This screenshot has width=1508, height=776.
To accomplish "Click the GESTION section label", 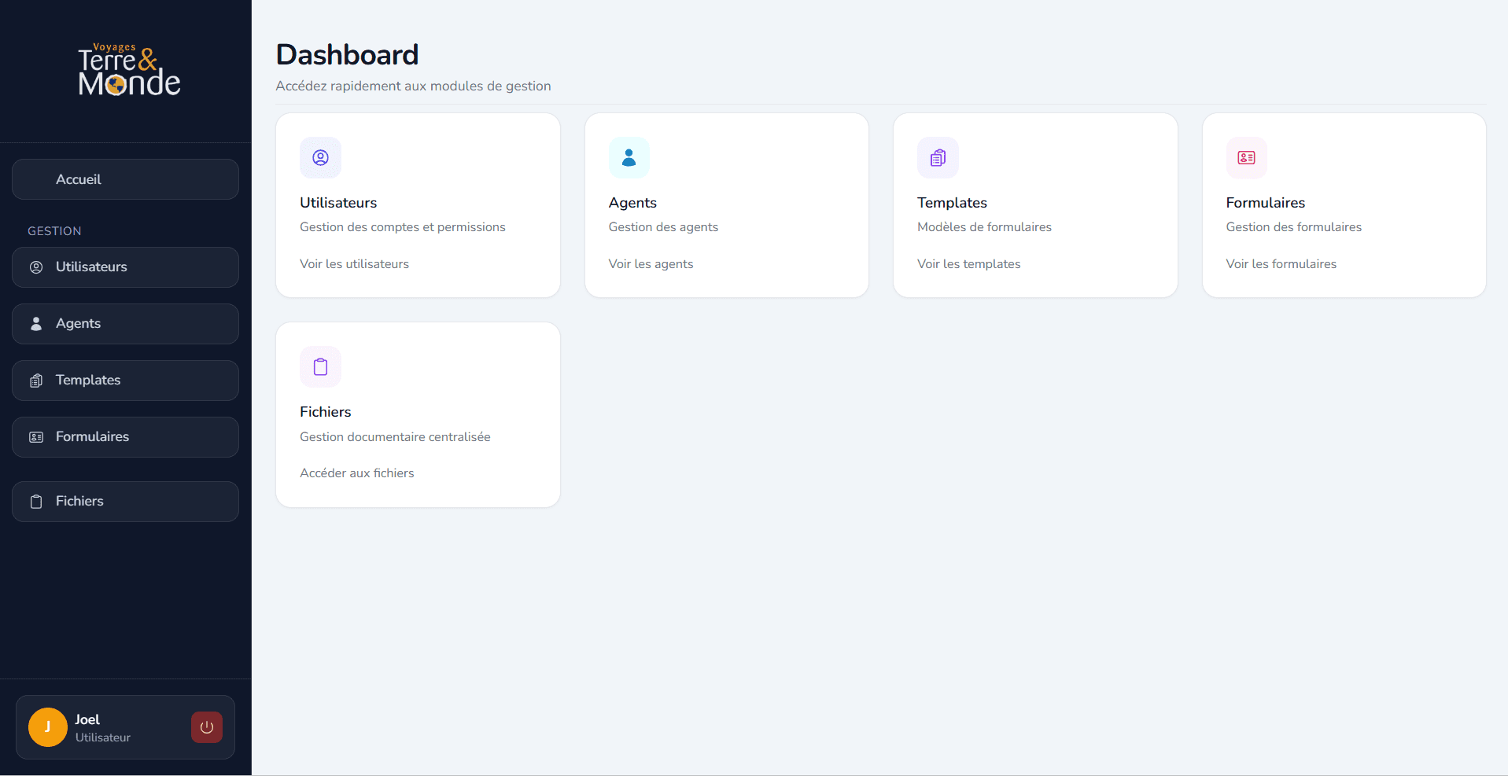I will (54, 231).
